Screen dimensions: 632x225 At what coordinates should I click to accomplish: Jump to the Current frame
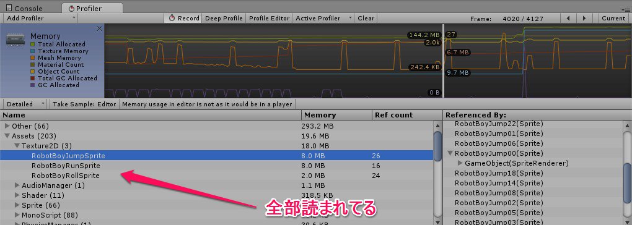[613, 18]
